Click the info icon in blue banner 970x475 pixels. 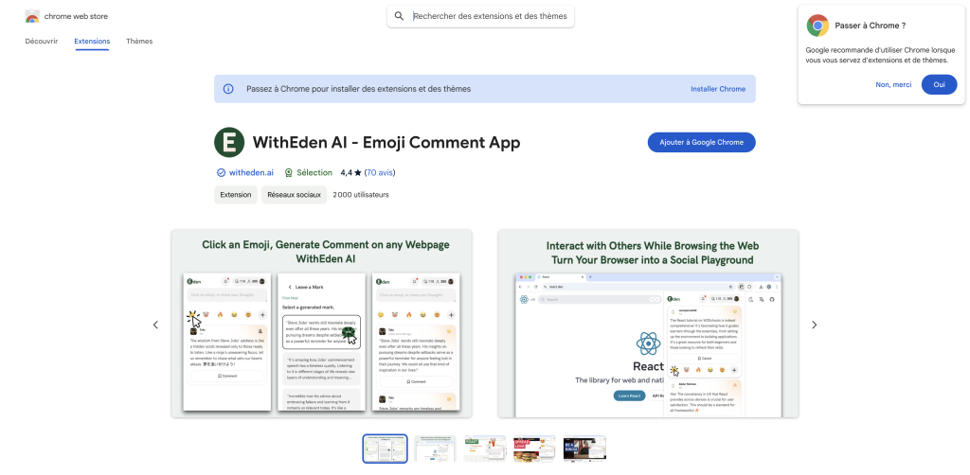pyautogui.click(x=228, y=89)
